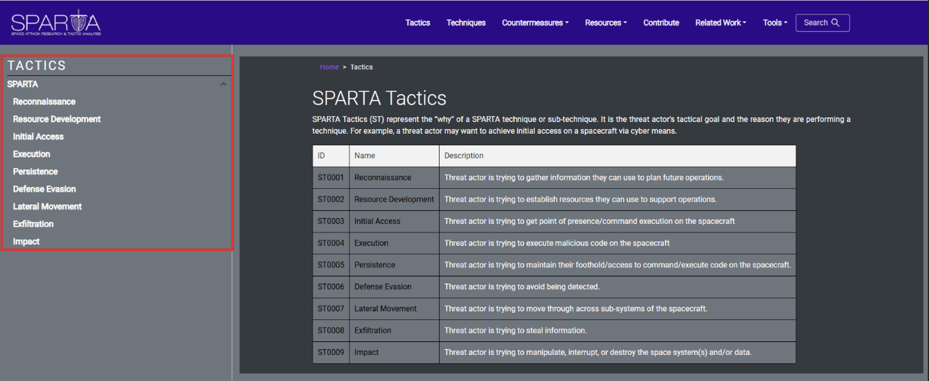929x381 pixels.
Task: Collapse the SPARTA sidebar section chevron
Action: point(223,85)
